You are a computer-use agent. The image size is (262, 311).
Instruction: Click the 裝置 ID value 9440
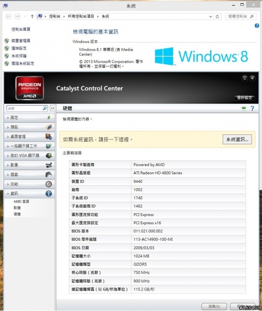pos(138,181)
